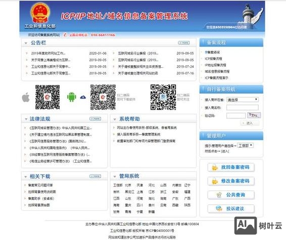Select 内蒙古 in 管局系统 list

(176, 185)
